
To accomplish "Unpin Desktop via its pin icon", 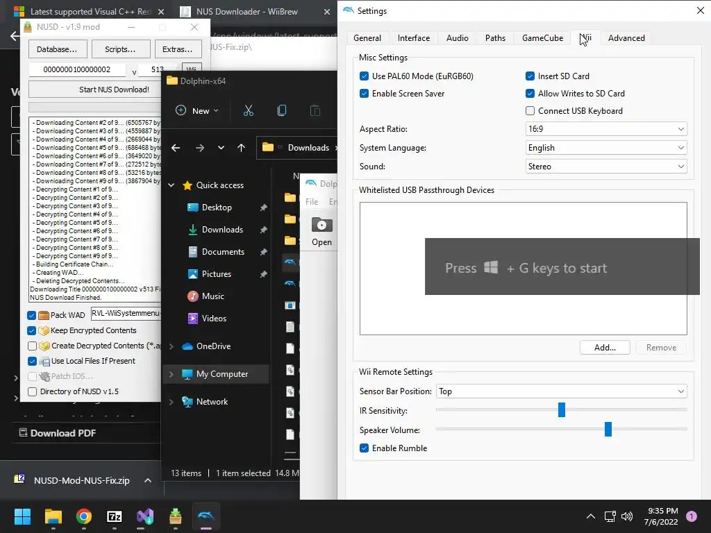I will 263,208.
